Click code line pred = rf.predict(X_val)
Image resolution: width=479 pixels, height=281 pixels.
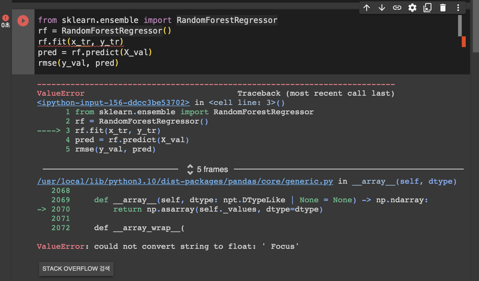click(x=95, y=52)
